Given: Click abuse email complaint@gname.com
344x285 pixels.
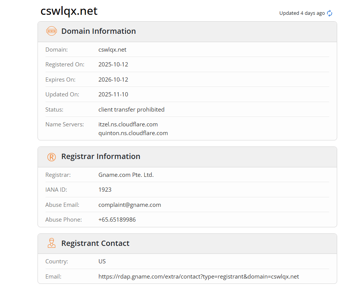Looking at the screenshot, I should (130, 205).
